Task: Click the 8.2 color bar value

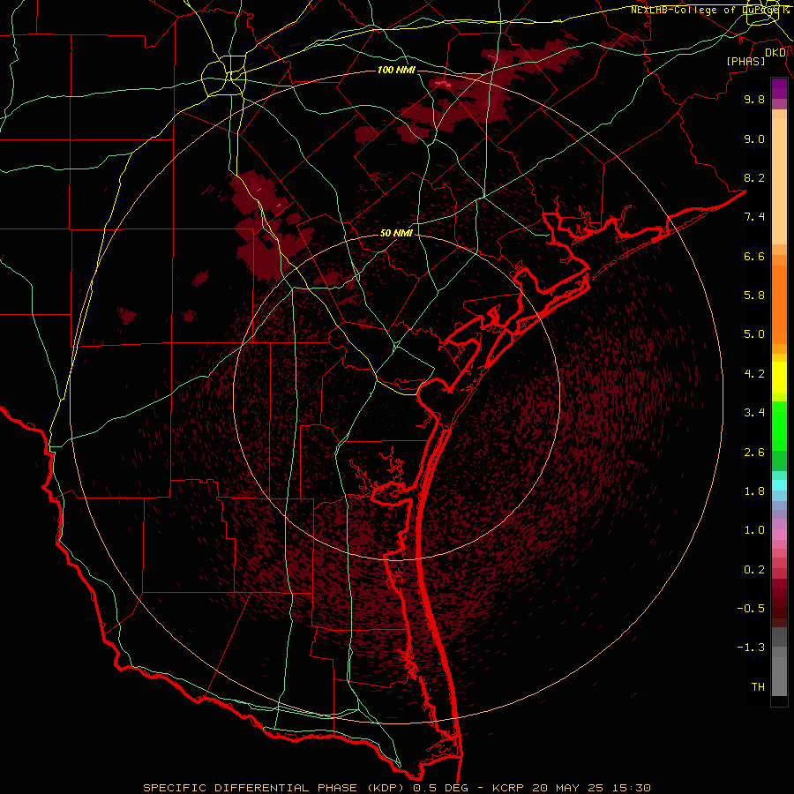Action: click(754, 177)
